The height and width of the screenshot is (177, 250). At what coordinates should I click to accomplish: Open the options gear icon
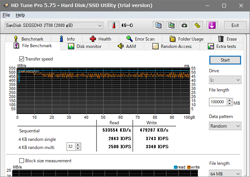(x=197, y=25)
